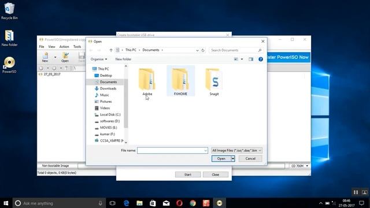The height and width of the screenshot is (208, 370).
Task: Expand the New button dropdown in PowerISO
Action: tap(55, 57)
